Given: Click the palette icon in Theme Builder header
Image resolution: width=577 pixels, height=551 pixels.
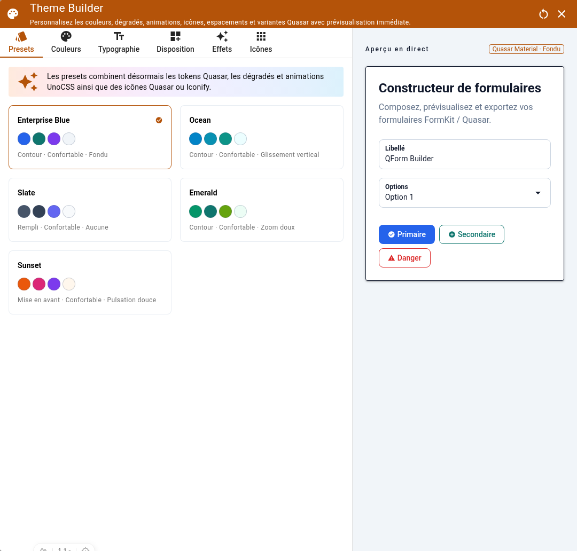Looking at the screenshot, I should click(13, 14).
